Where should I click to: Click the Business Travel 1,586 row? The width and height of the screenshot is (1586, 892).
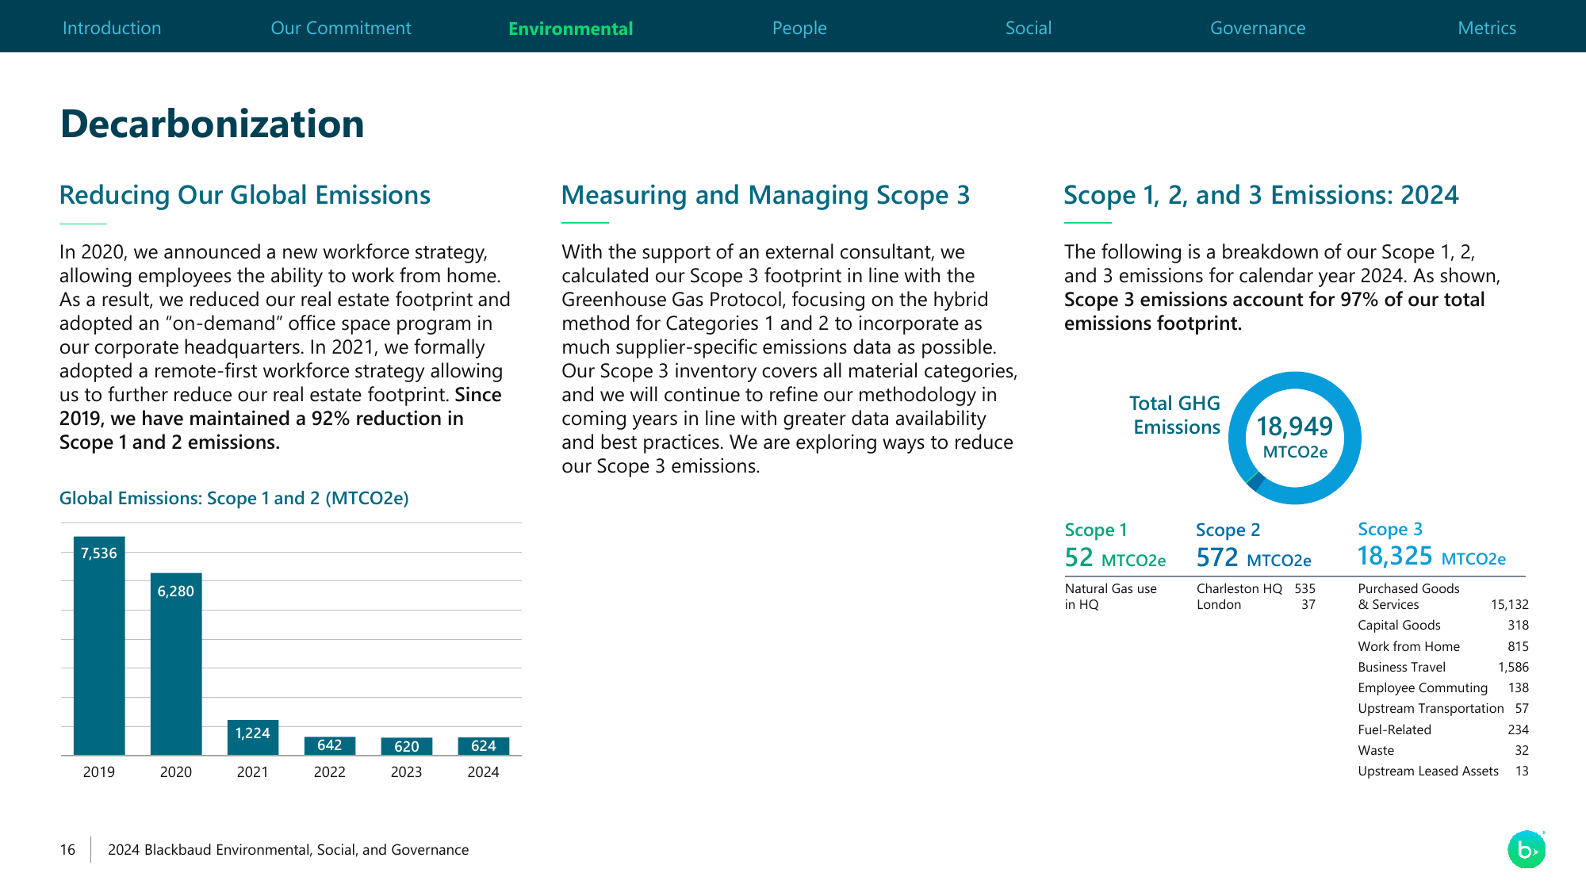point(1443,667)
